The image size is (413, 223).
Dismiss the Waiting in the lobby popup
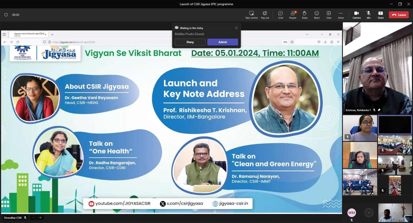[236, 28]
